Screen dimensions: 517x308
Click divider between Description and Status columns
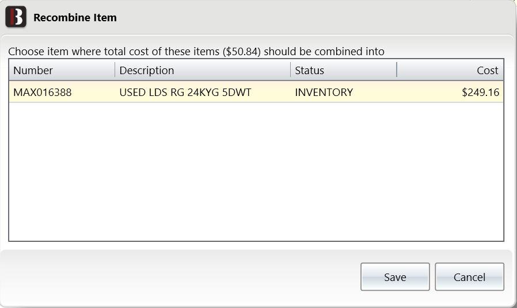point(291,70)
